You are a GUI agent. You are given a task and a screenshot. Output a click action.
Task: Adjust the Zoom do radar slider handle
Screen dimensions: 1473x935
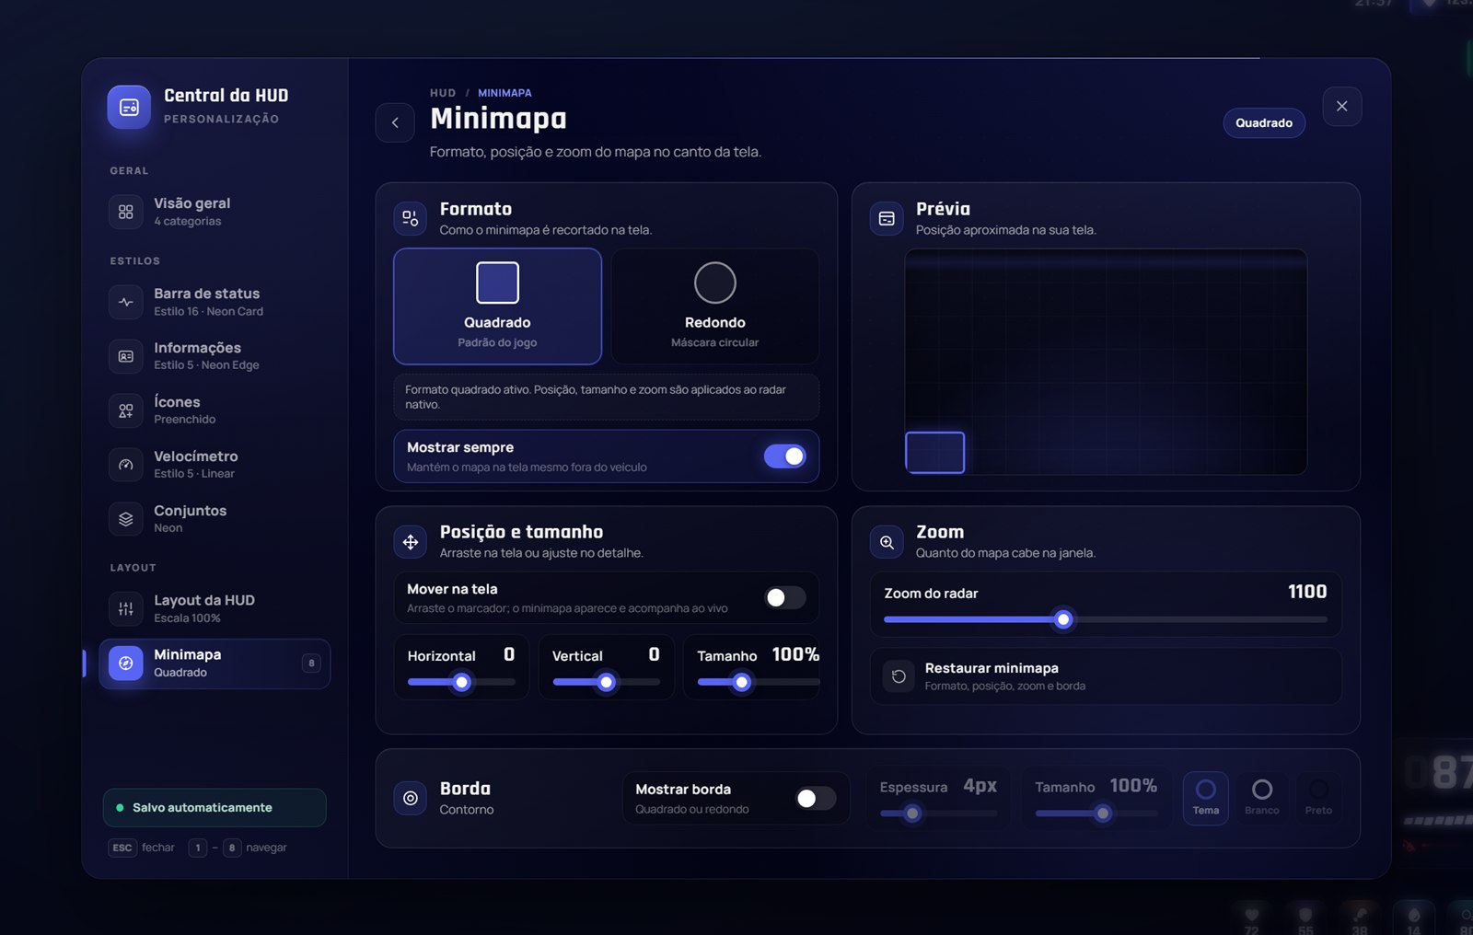coord(1063,619)
